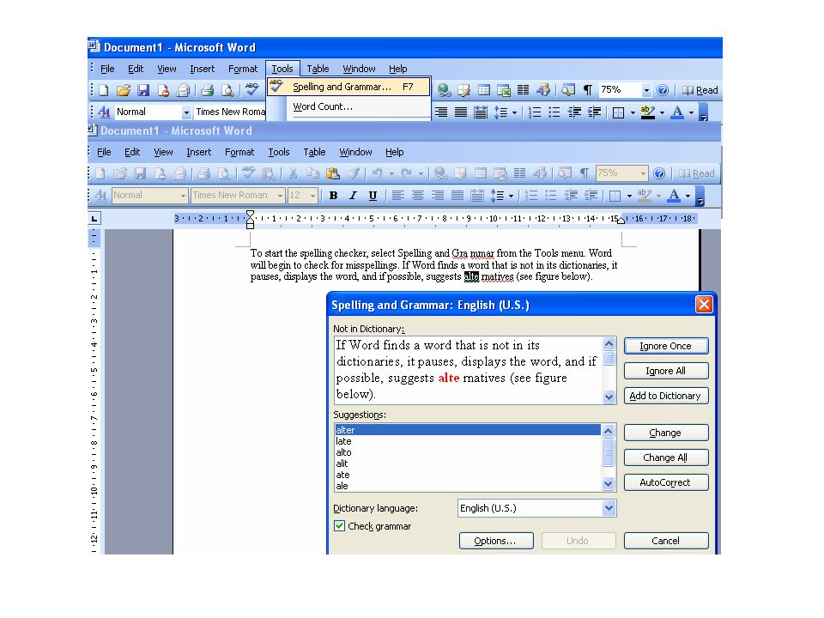Click Open folder icon in upper Word window

pyautogui.click(x=124, y=90)
